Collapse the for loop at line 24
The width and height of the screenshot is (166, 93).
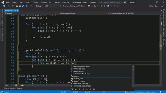(18, 24)
